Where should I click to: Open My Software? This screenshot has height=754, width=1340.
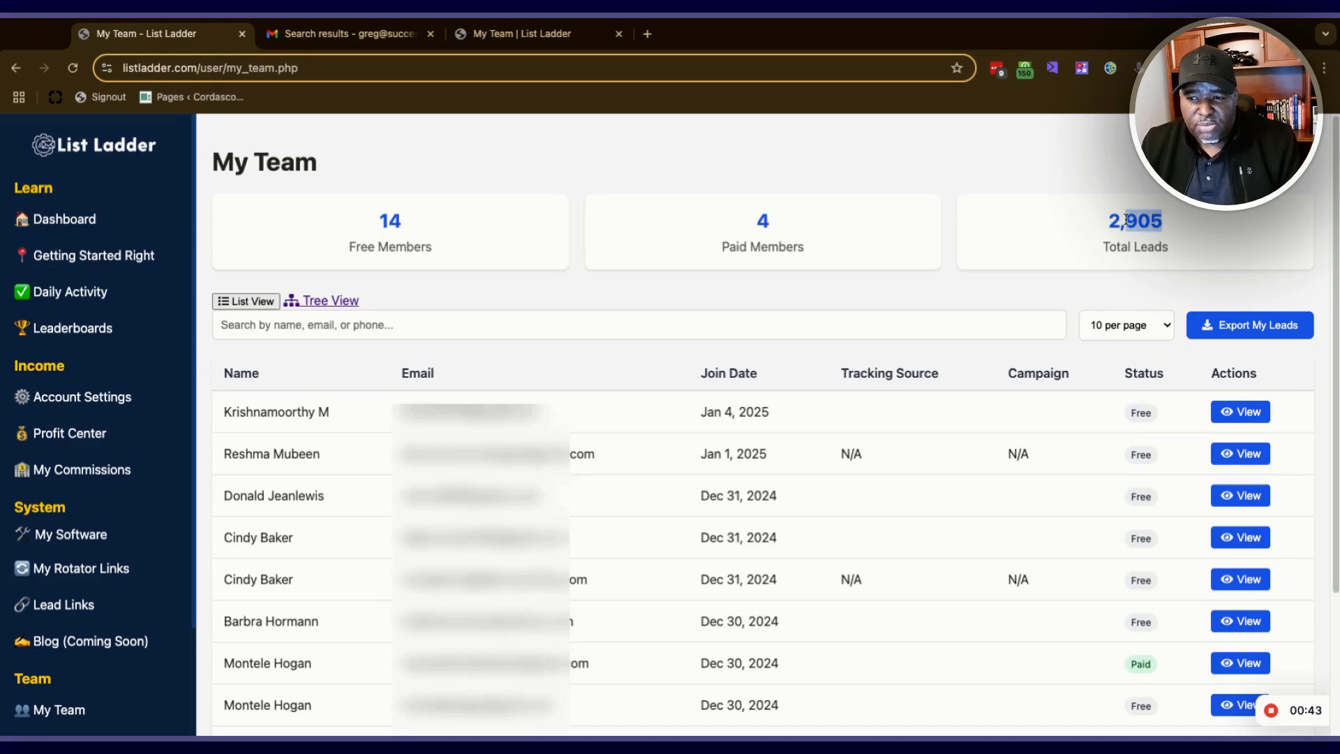[x=61, y=534]
